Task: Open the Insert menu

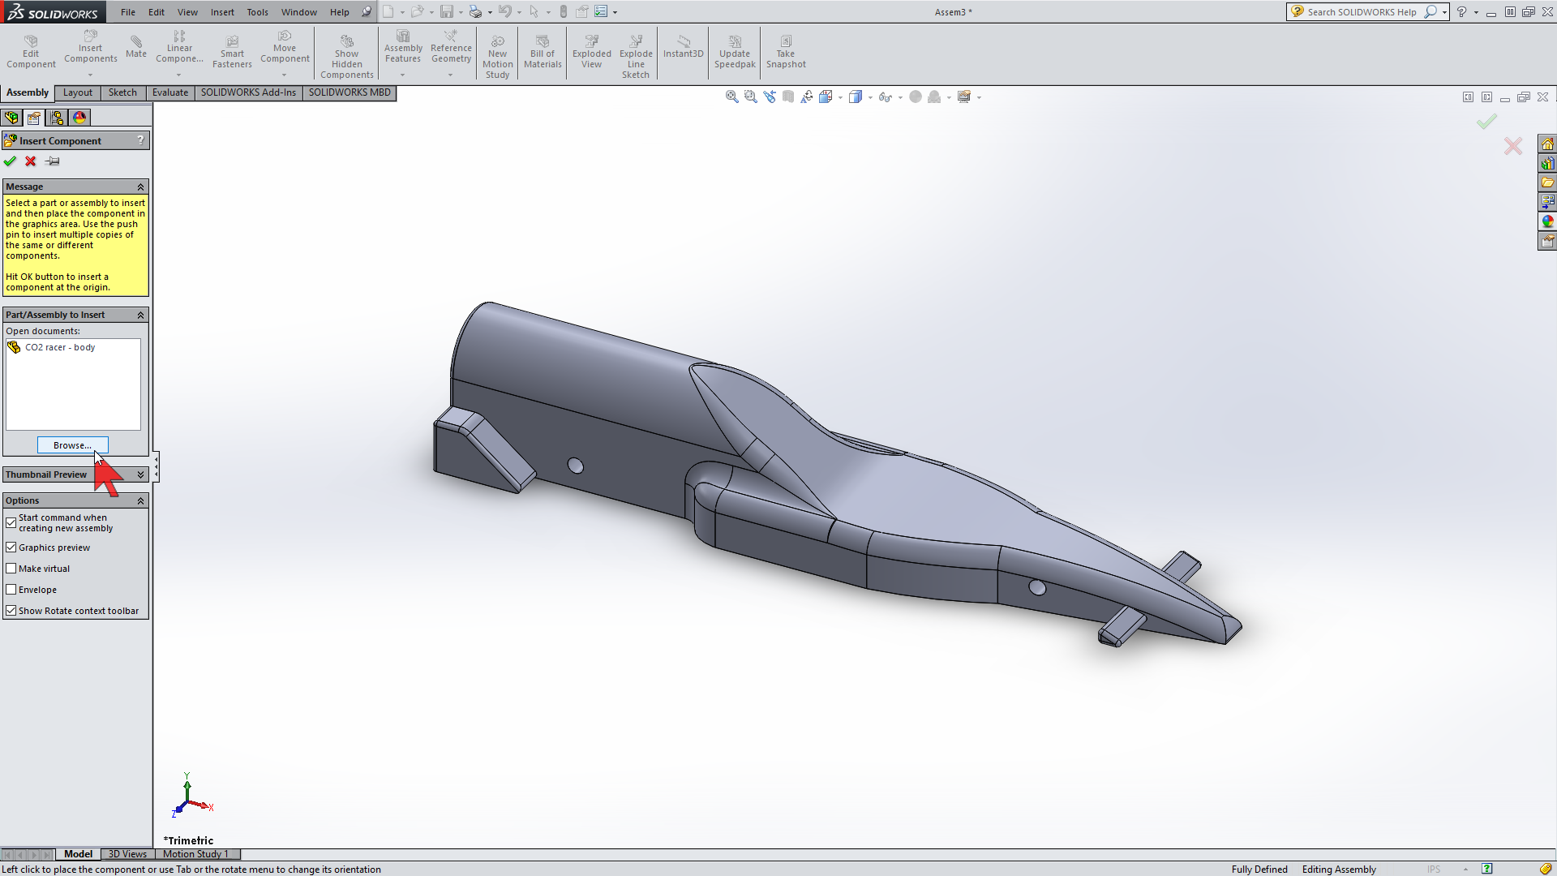Action: point(222,11)
